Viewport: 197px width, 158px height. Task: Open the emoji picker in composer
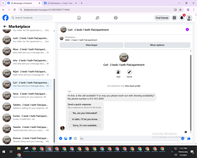click(x=182, y=138)
